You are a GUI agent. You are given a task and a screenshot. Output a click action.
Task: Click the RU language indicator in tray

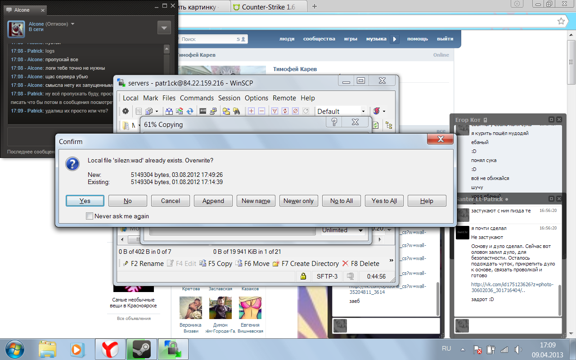click(x=446, y=349)
